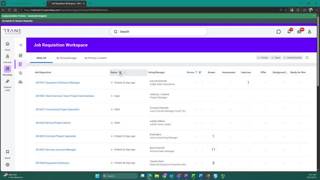Select the Recruiting sidebar icon
Screen dimensions: 320x180
pyautogui.click(x=7, y=69)
